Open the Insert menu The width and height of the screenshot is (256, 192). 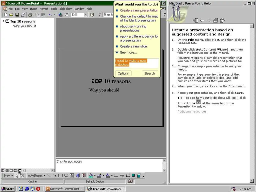point(34,9)
